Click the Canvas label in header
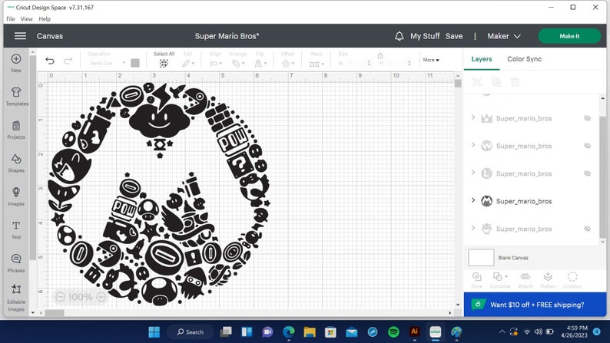 [50, 36]
